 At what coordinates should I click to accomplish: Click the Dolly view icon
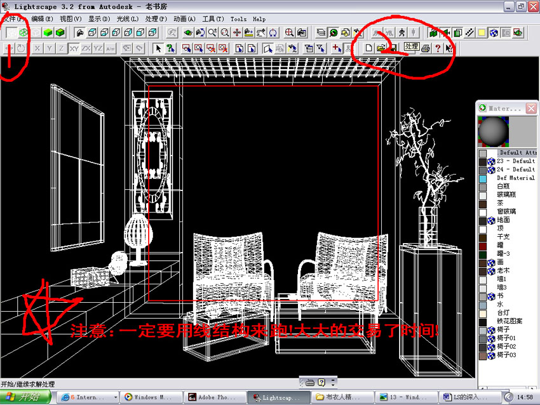[248, 32]
